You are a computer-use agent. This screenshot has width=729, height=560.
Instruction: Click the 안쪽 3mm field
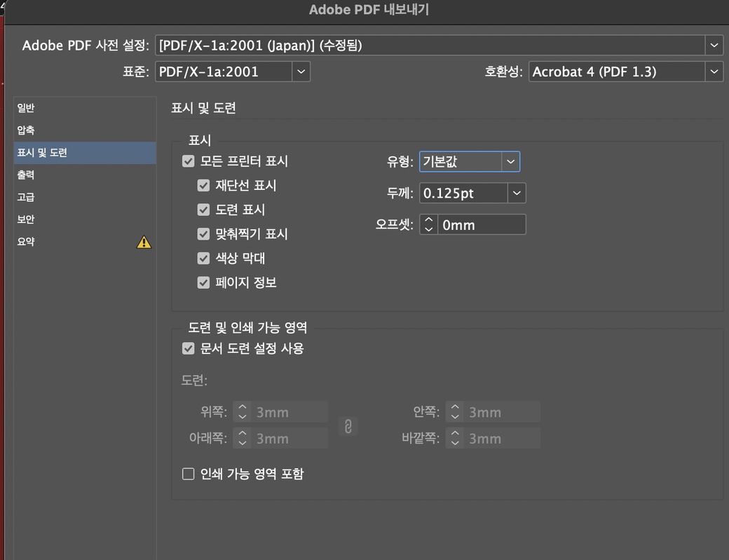click(x=502, y=411)
